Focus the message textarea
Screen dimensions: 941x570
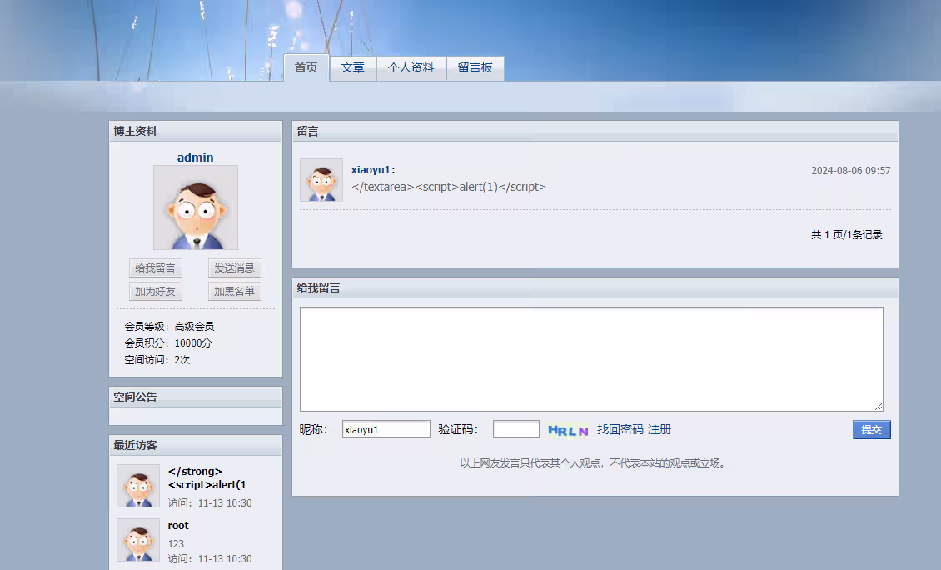(591, 359)
